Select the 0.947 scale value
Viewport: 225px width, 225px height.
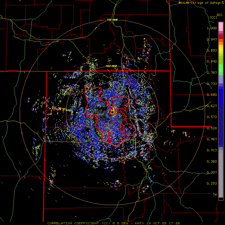pyautogui.click(x=212, y=39)
